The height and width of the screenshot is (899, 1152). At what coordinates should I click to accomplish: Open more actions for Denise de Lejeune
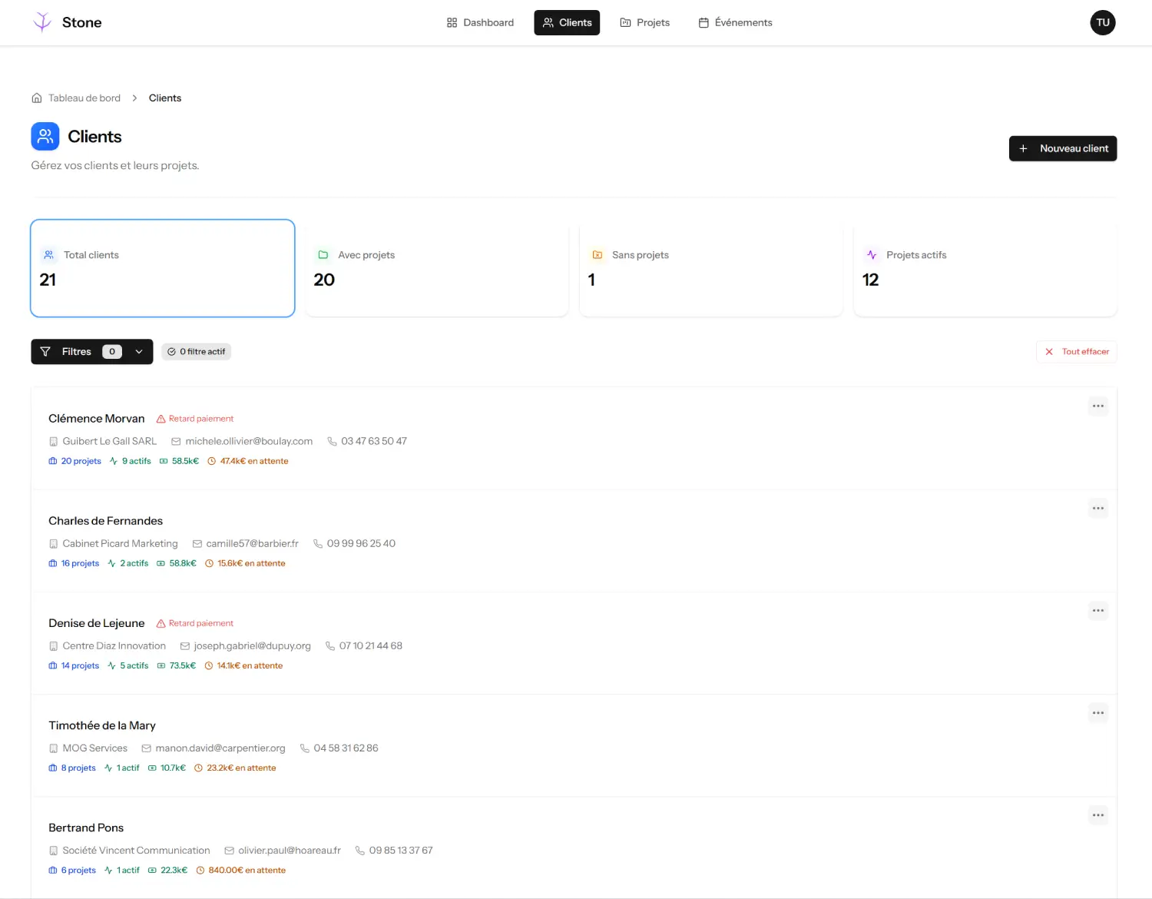1097,611
